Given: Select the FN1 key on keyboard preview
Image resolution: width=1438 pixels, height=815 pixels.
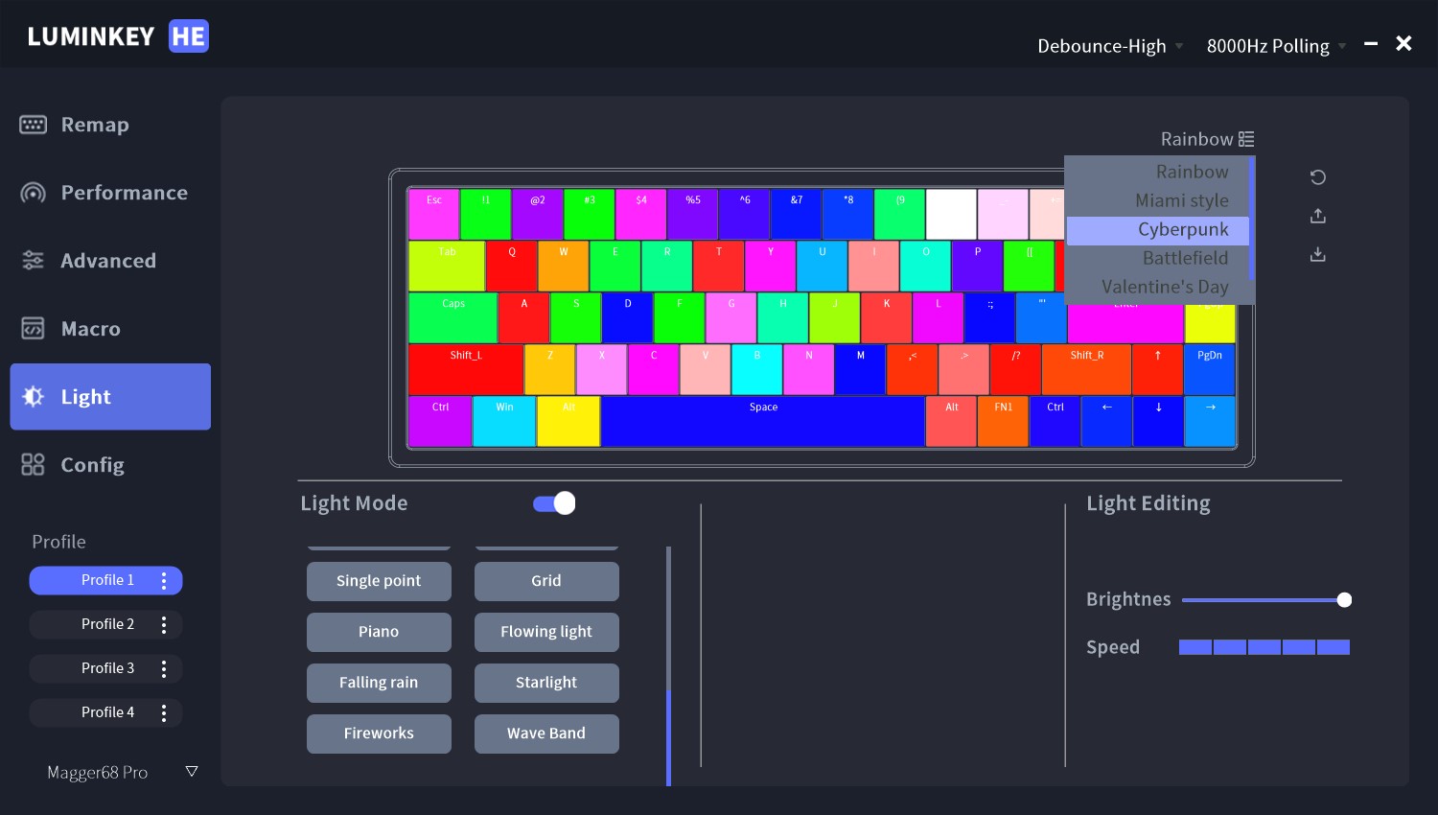Looking at the screenshot, I should 1003,421.
